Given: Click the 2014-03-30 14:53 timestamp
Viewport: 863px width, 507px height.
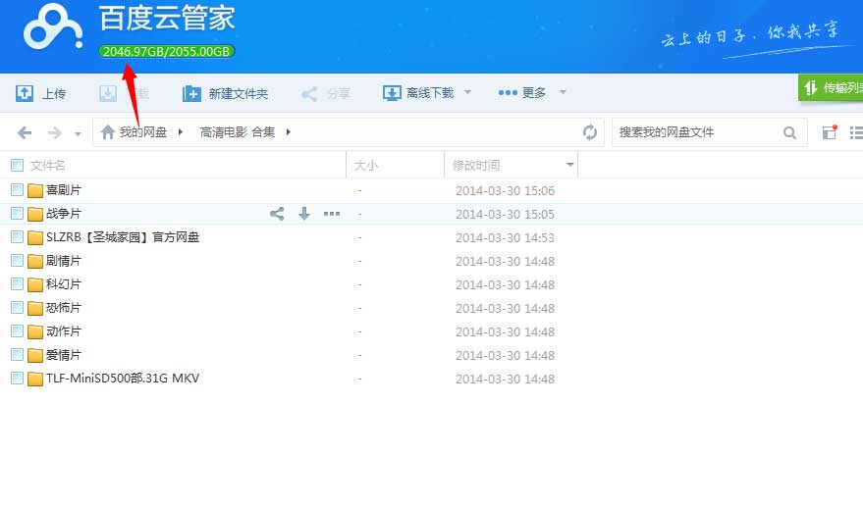Looking at the screenshot, I should coord(506,238).
